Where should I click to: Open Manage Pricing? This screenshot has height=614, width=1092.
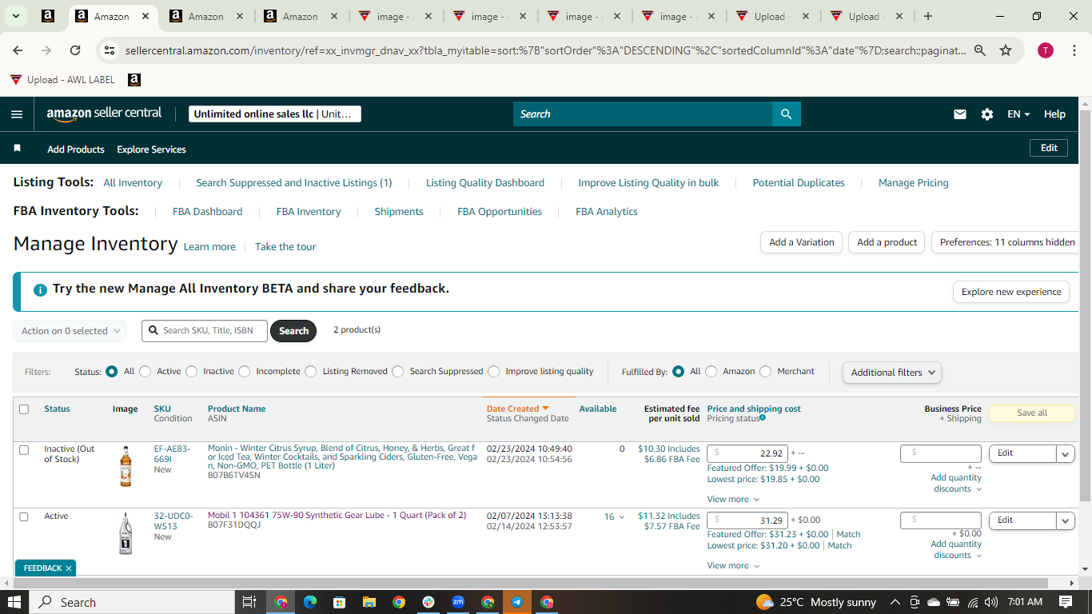[914, 183]
